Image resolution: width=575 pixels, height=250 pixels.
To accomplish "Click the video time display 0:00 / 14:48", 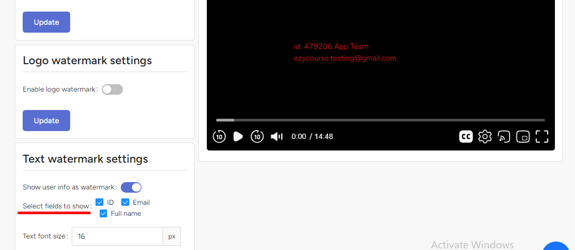I will point(312,136).
